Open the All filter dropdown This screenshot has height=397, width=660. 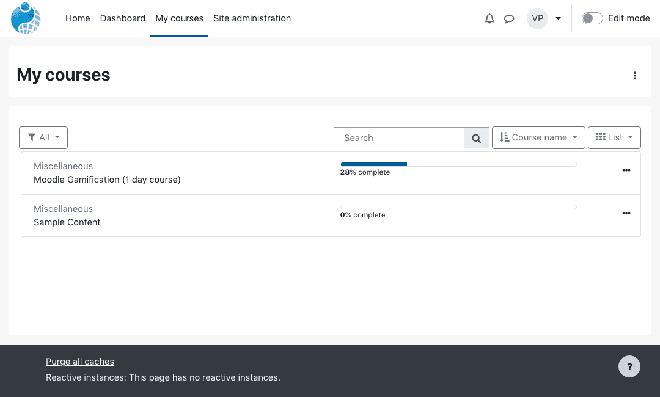(x=43, y=137)
